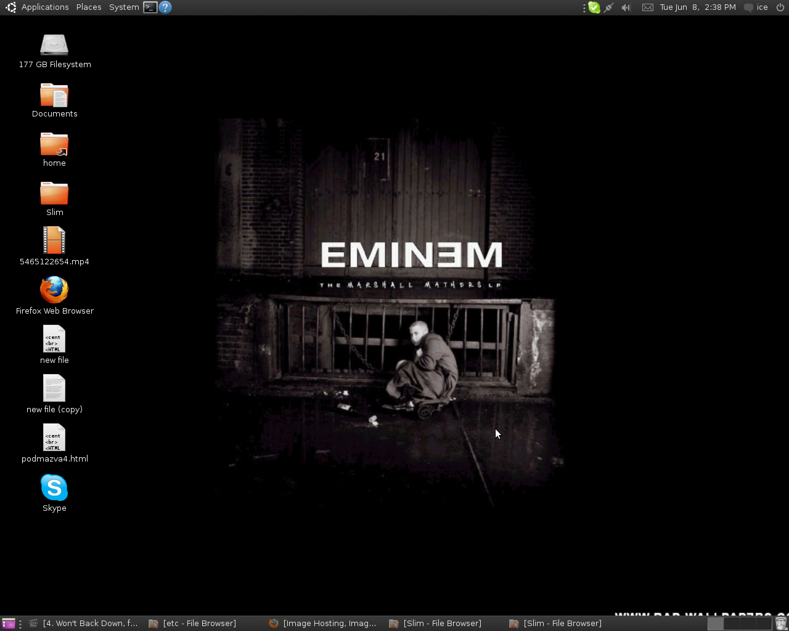Select the Documents folder on desktop
The width and height of the screenshot is (789, 631).
[54, 95]
